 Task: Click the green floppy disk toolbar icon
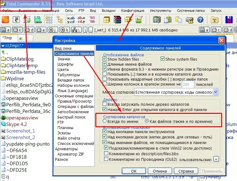pos(38,20)
